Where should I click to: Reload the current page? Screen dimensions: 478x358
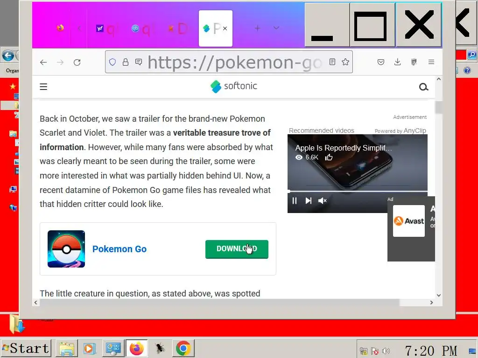[77, 62]
